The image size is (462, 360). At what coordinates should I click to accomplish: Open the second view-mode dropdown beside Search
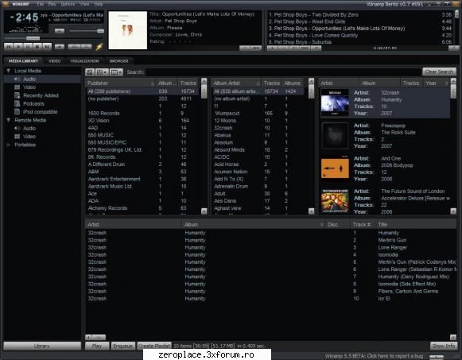(x=102, y=72)
